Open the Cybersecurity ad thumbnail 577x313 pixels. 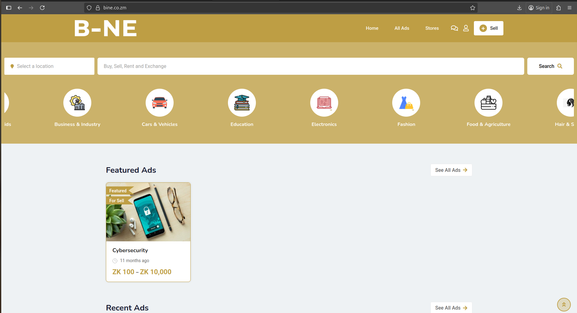(x=148, y=212)
